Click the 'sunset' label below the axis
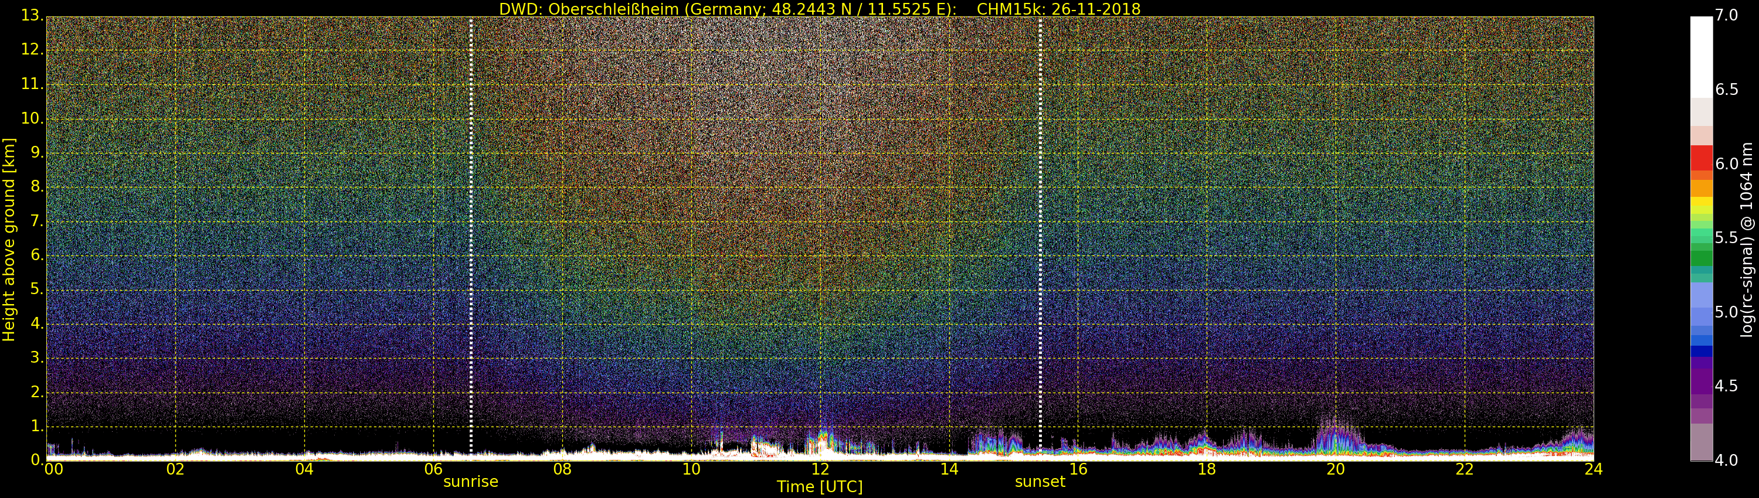 tap(1040, 482)
